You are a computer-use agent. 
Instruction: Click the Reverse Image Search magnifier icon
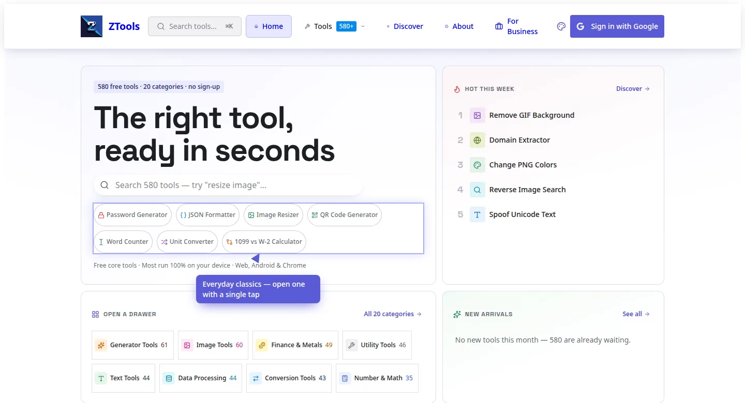coord(478,190)
